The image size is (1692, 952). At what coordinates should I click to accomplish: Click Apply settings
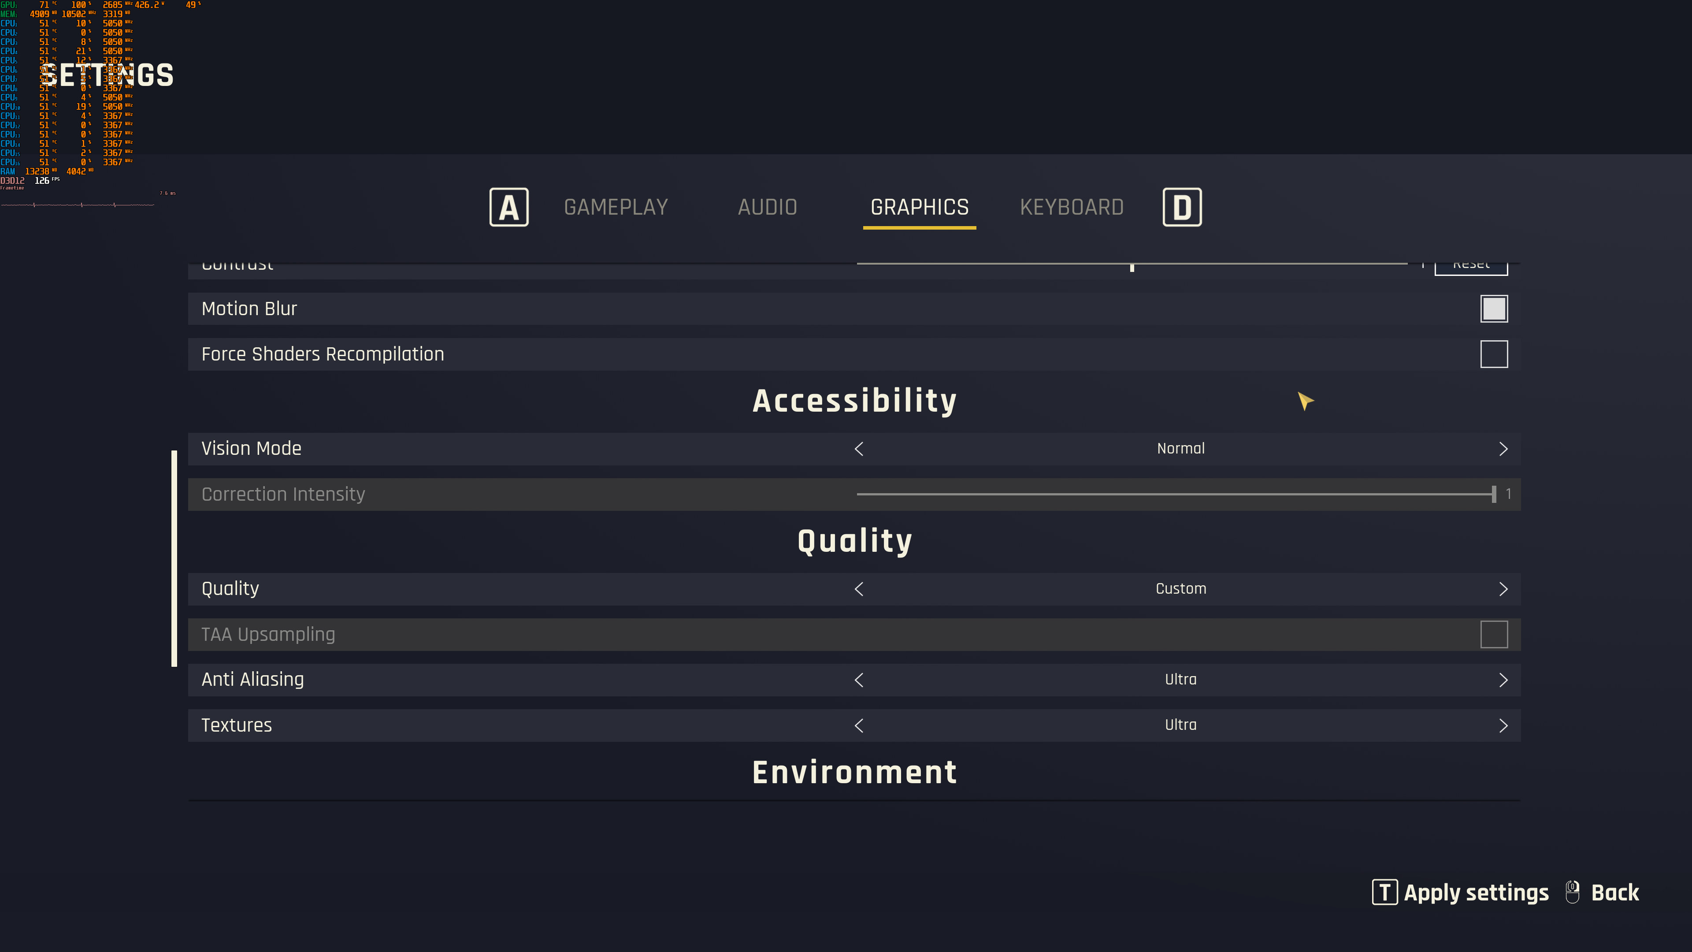point(1476,892)
